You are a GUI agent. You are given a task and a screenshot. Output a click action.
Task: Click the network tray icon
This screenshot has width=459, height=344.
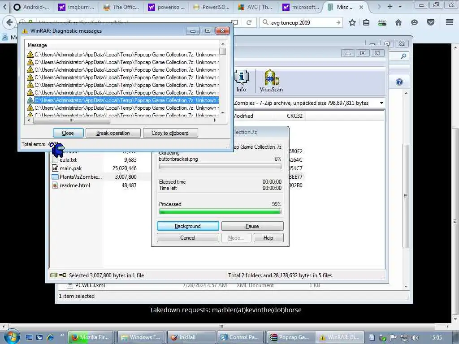[404, 338]
